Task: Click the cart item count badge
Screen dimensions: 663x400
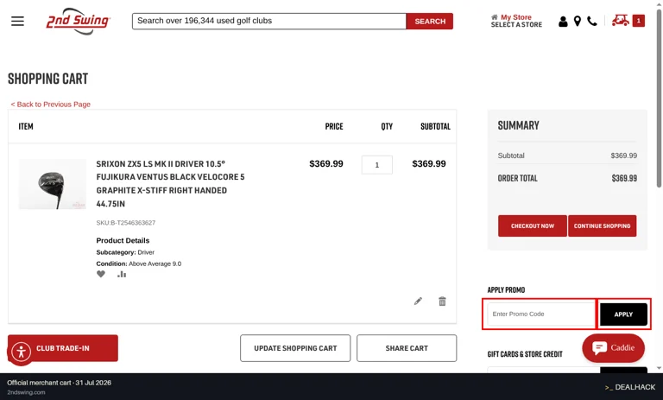Action: (639, 21)
